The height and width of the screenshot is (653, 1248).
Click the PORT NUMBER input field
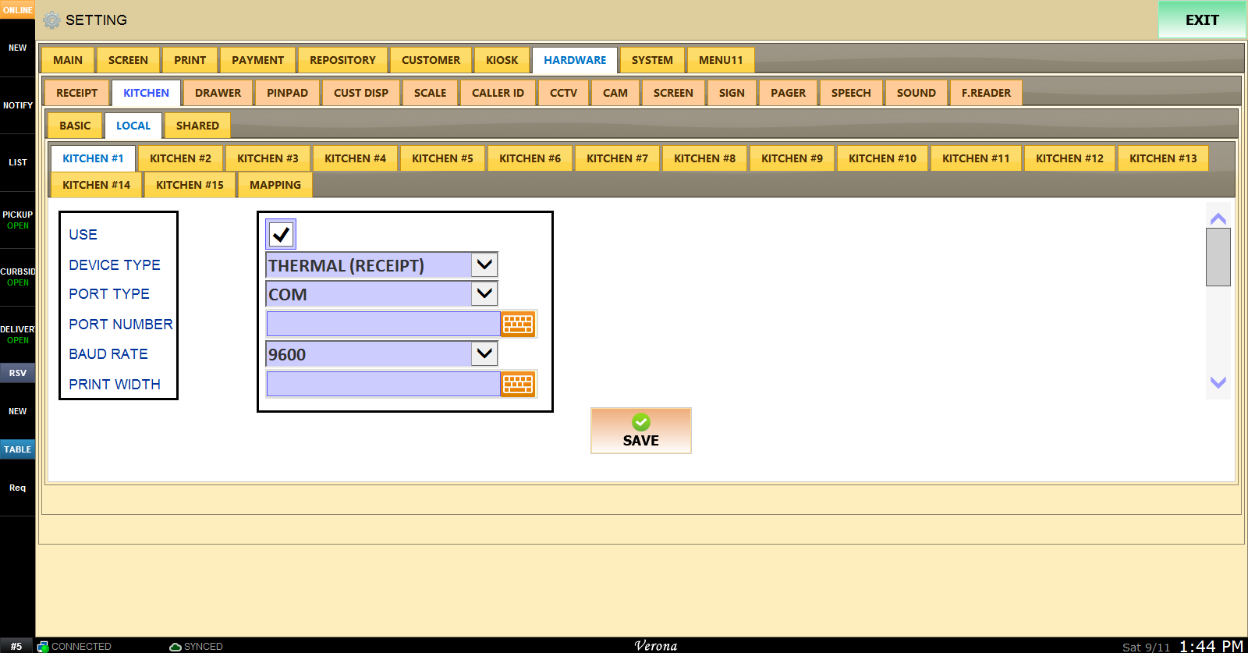pyautogui.click(x=383, y=324)
